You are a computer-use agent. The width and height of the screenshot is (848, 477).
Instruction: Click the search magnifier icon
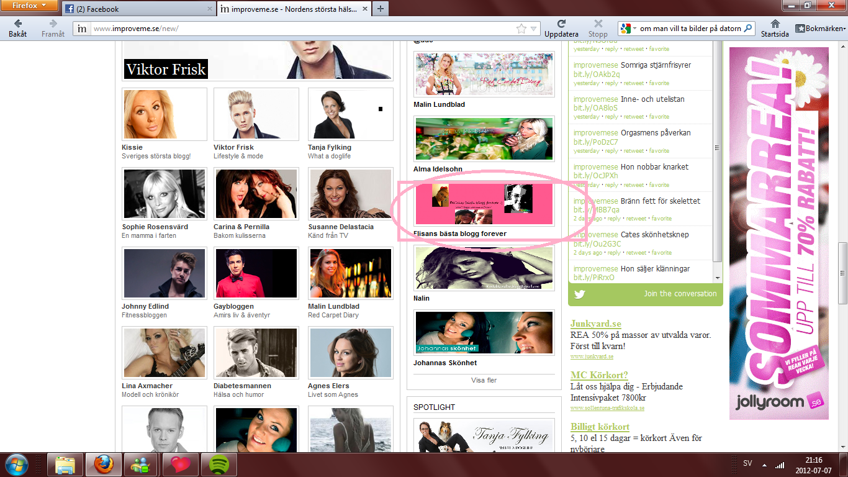tap(748, 29)
